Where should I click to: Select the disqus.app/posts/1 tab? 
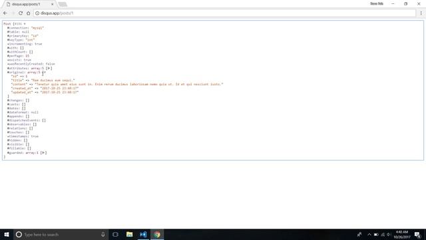coord(29,4)
